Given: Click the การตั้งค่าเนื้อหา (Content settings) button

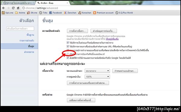Looking at the screenshot, I should [77, 31].
